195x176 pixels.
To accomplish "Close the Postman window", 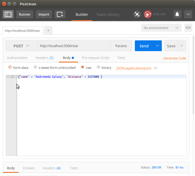I will click(4, 4).
